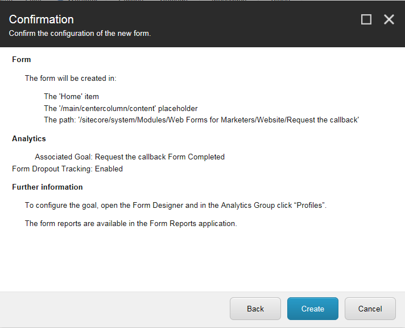This screenshot has width=405, height=328.
Task: Click the '/main/centercolumn/content' placeholder line
Action: (x=121, y=108)
